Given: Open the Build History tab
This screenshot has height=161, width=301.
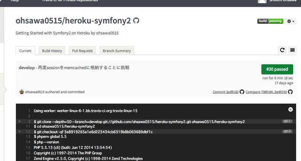Looking at the screenshot, I should coord(52,51).
